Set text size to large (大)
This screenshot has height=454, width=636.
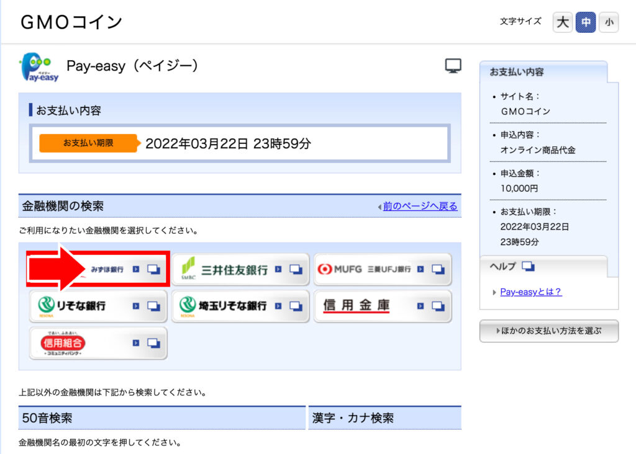click(562, 22)
